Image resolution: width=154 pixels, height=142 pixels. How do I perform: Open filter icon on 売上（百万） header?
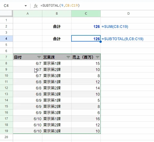click(x=97, y=57)
